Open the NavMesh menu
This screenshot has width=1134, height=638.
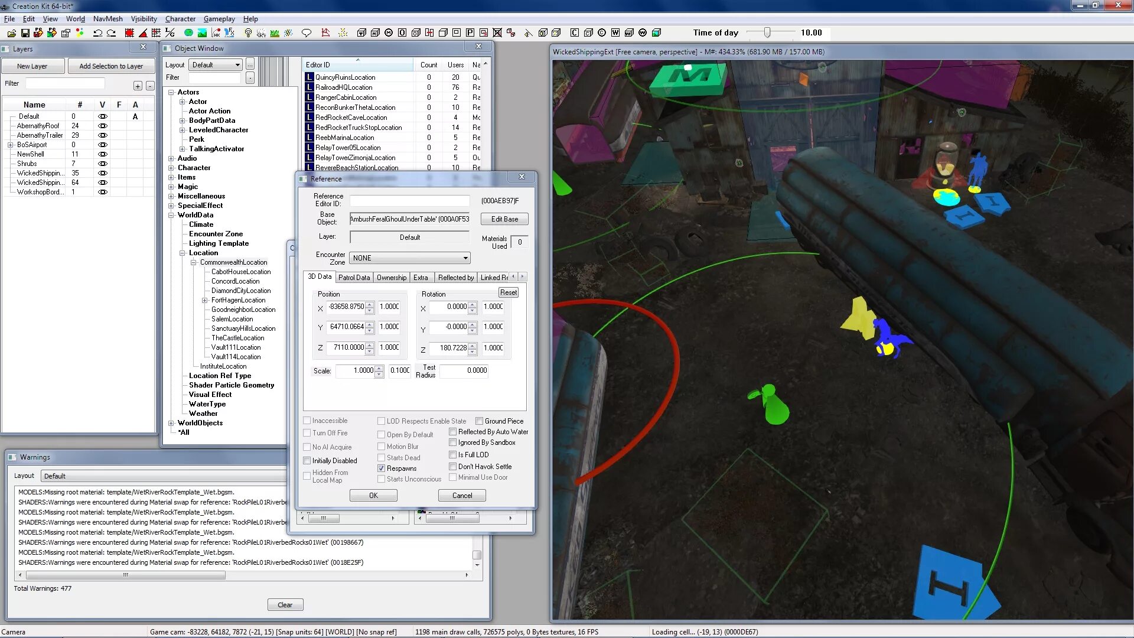click(x=107, y=19)
